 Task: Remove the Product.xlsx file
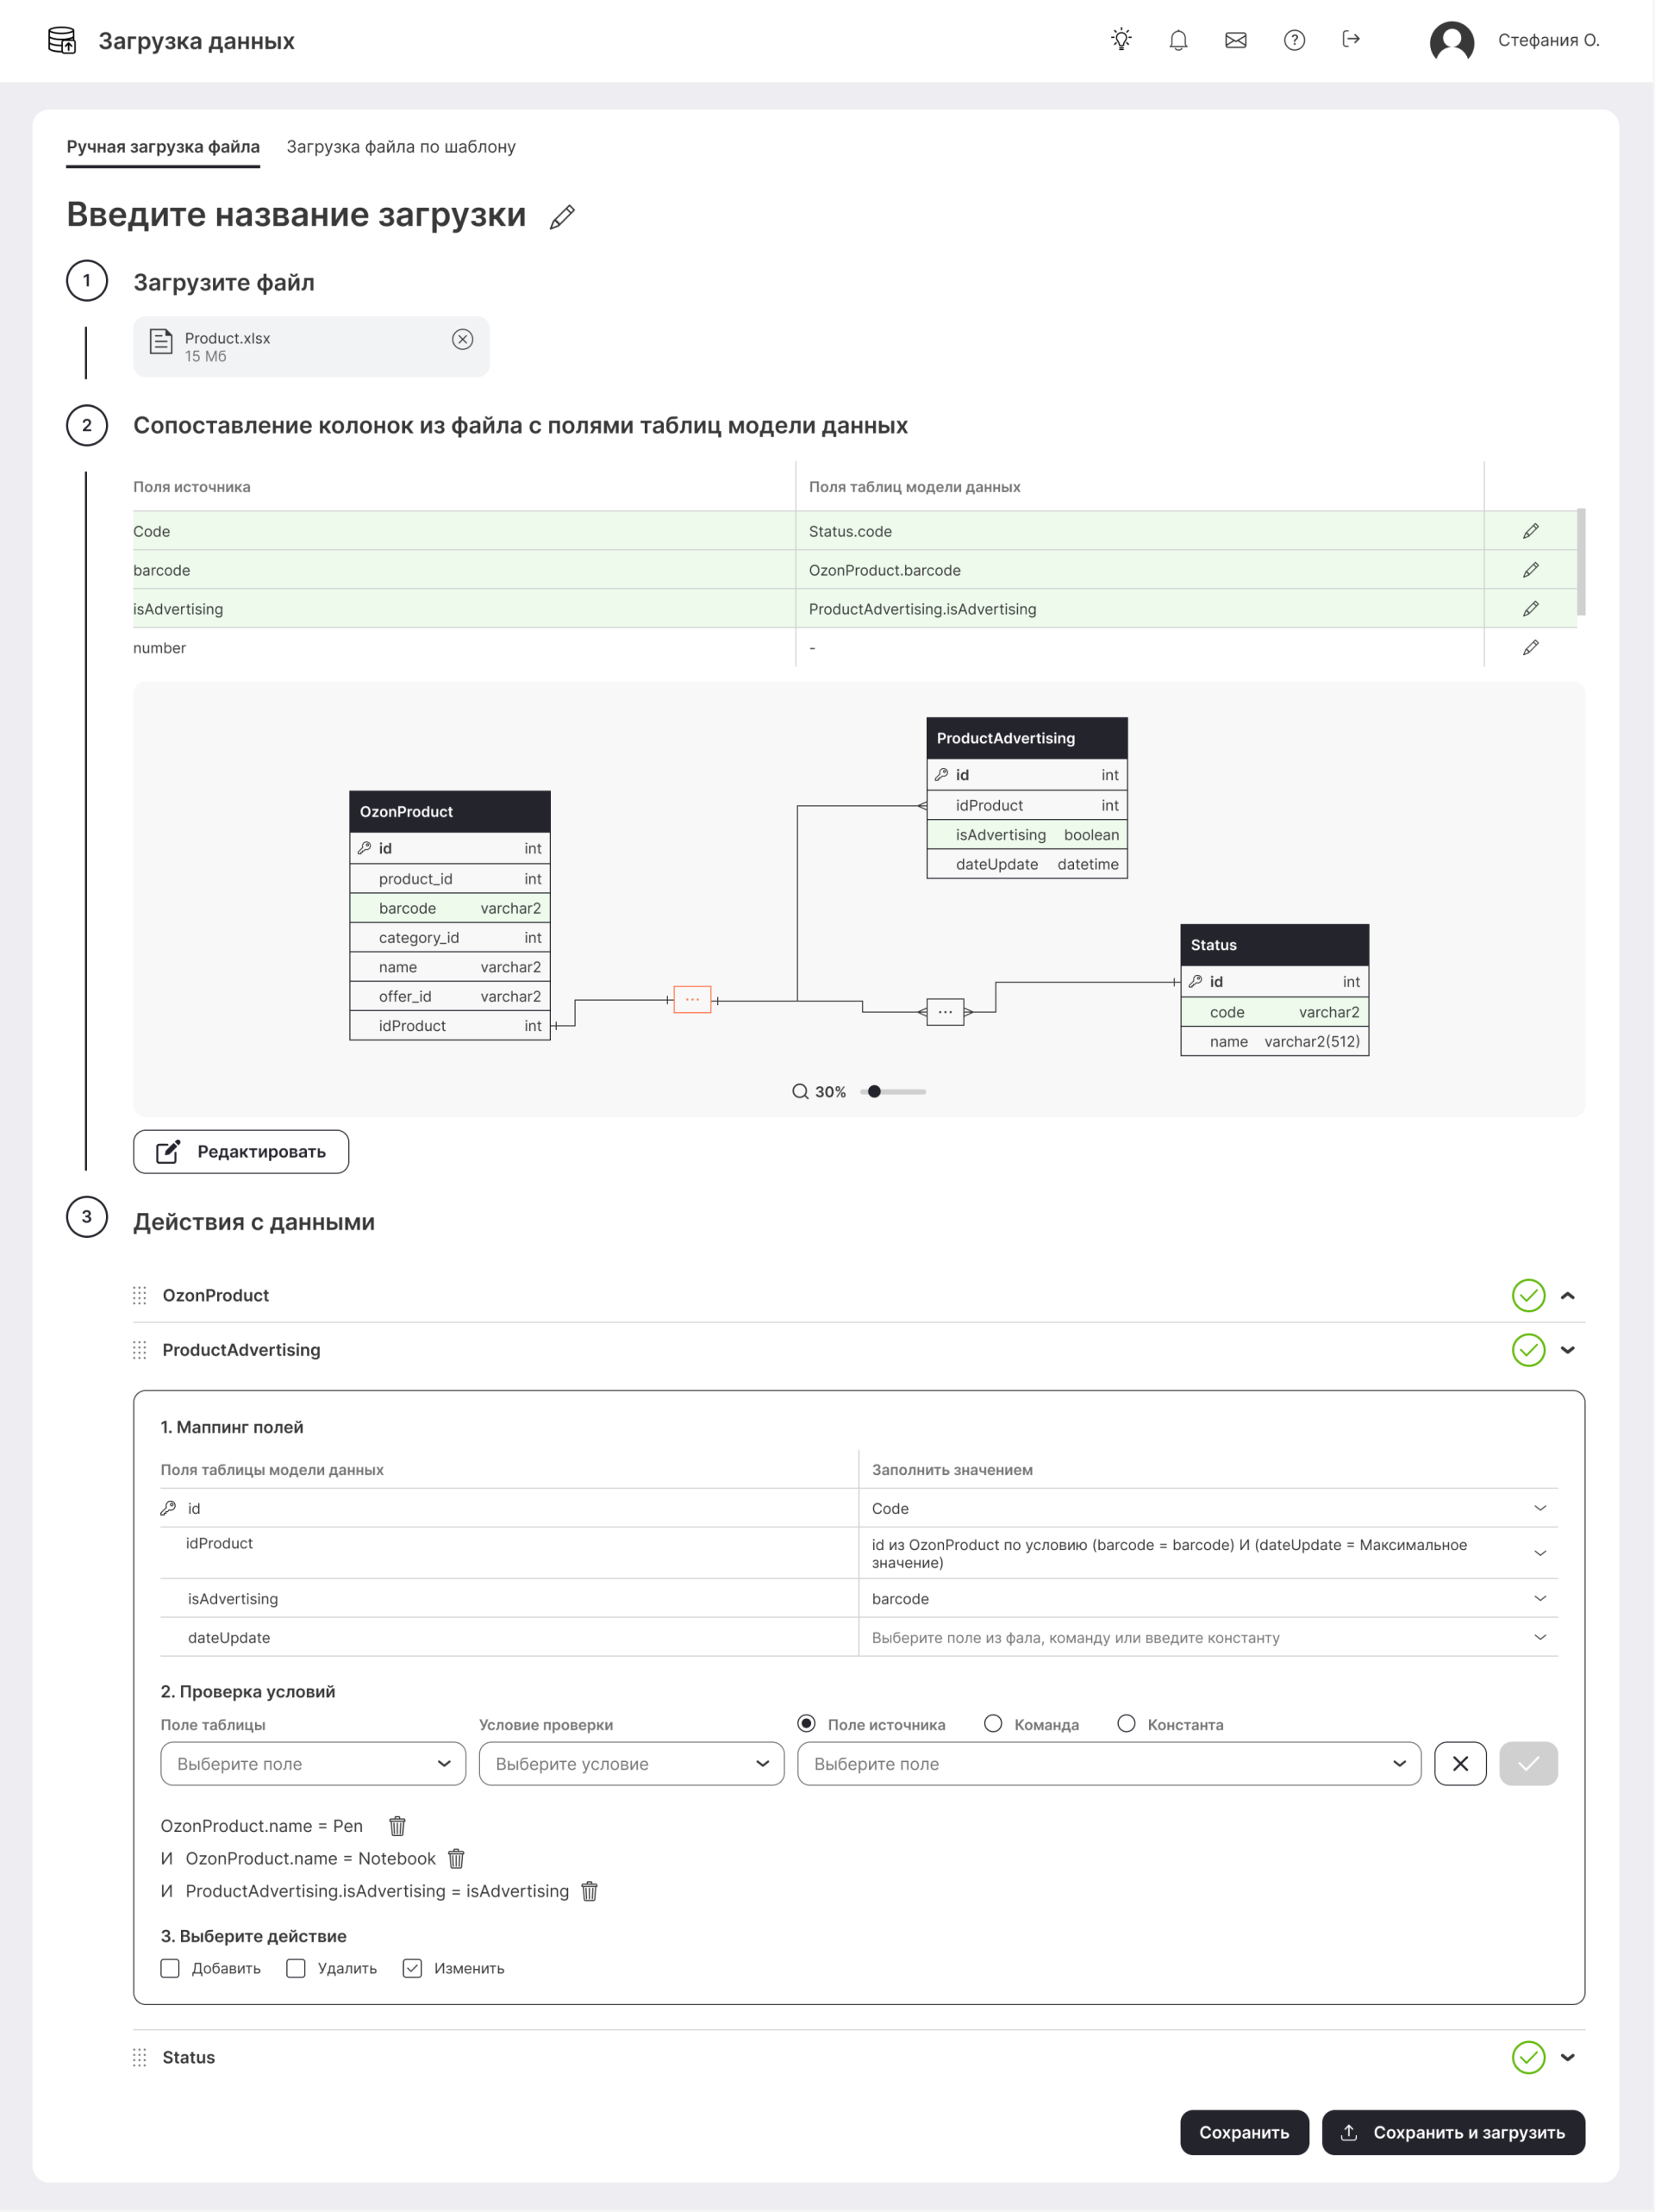(462, 339)
